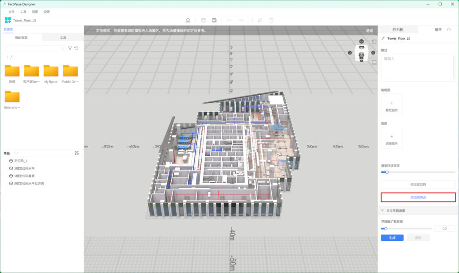Switch to the 行为树 tab
The width and height of the screenshot is (459, 273).
pos(398,30)
